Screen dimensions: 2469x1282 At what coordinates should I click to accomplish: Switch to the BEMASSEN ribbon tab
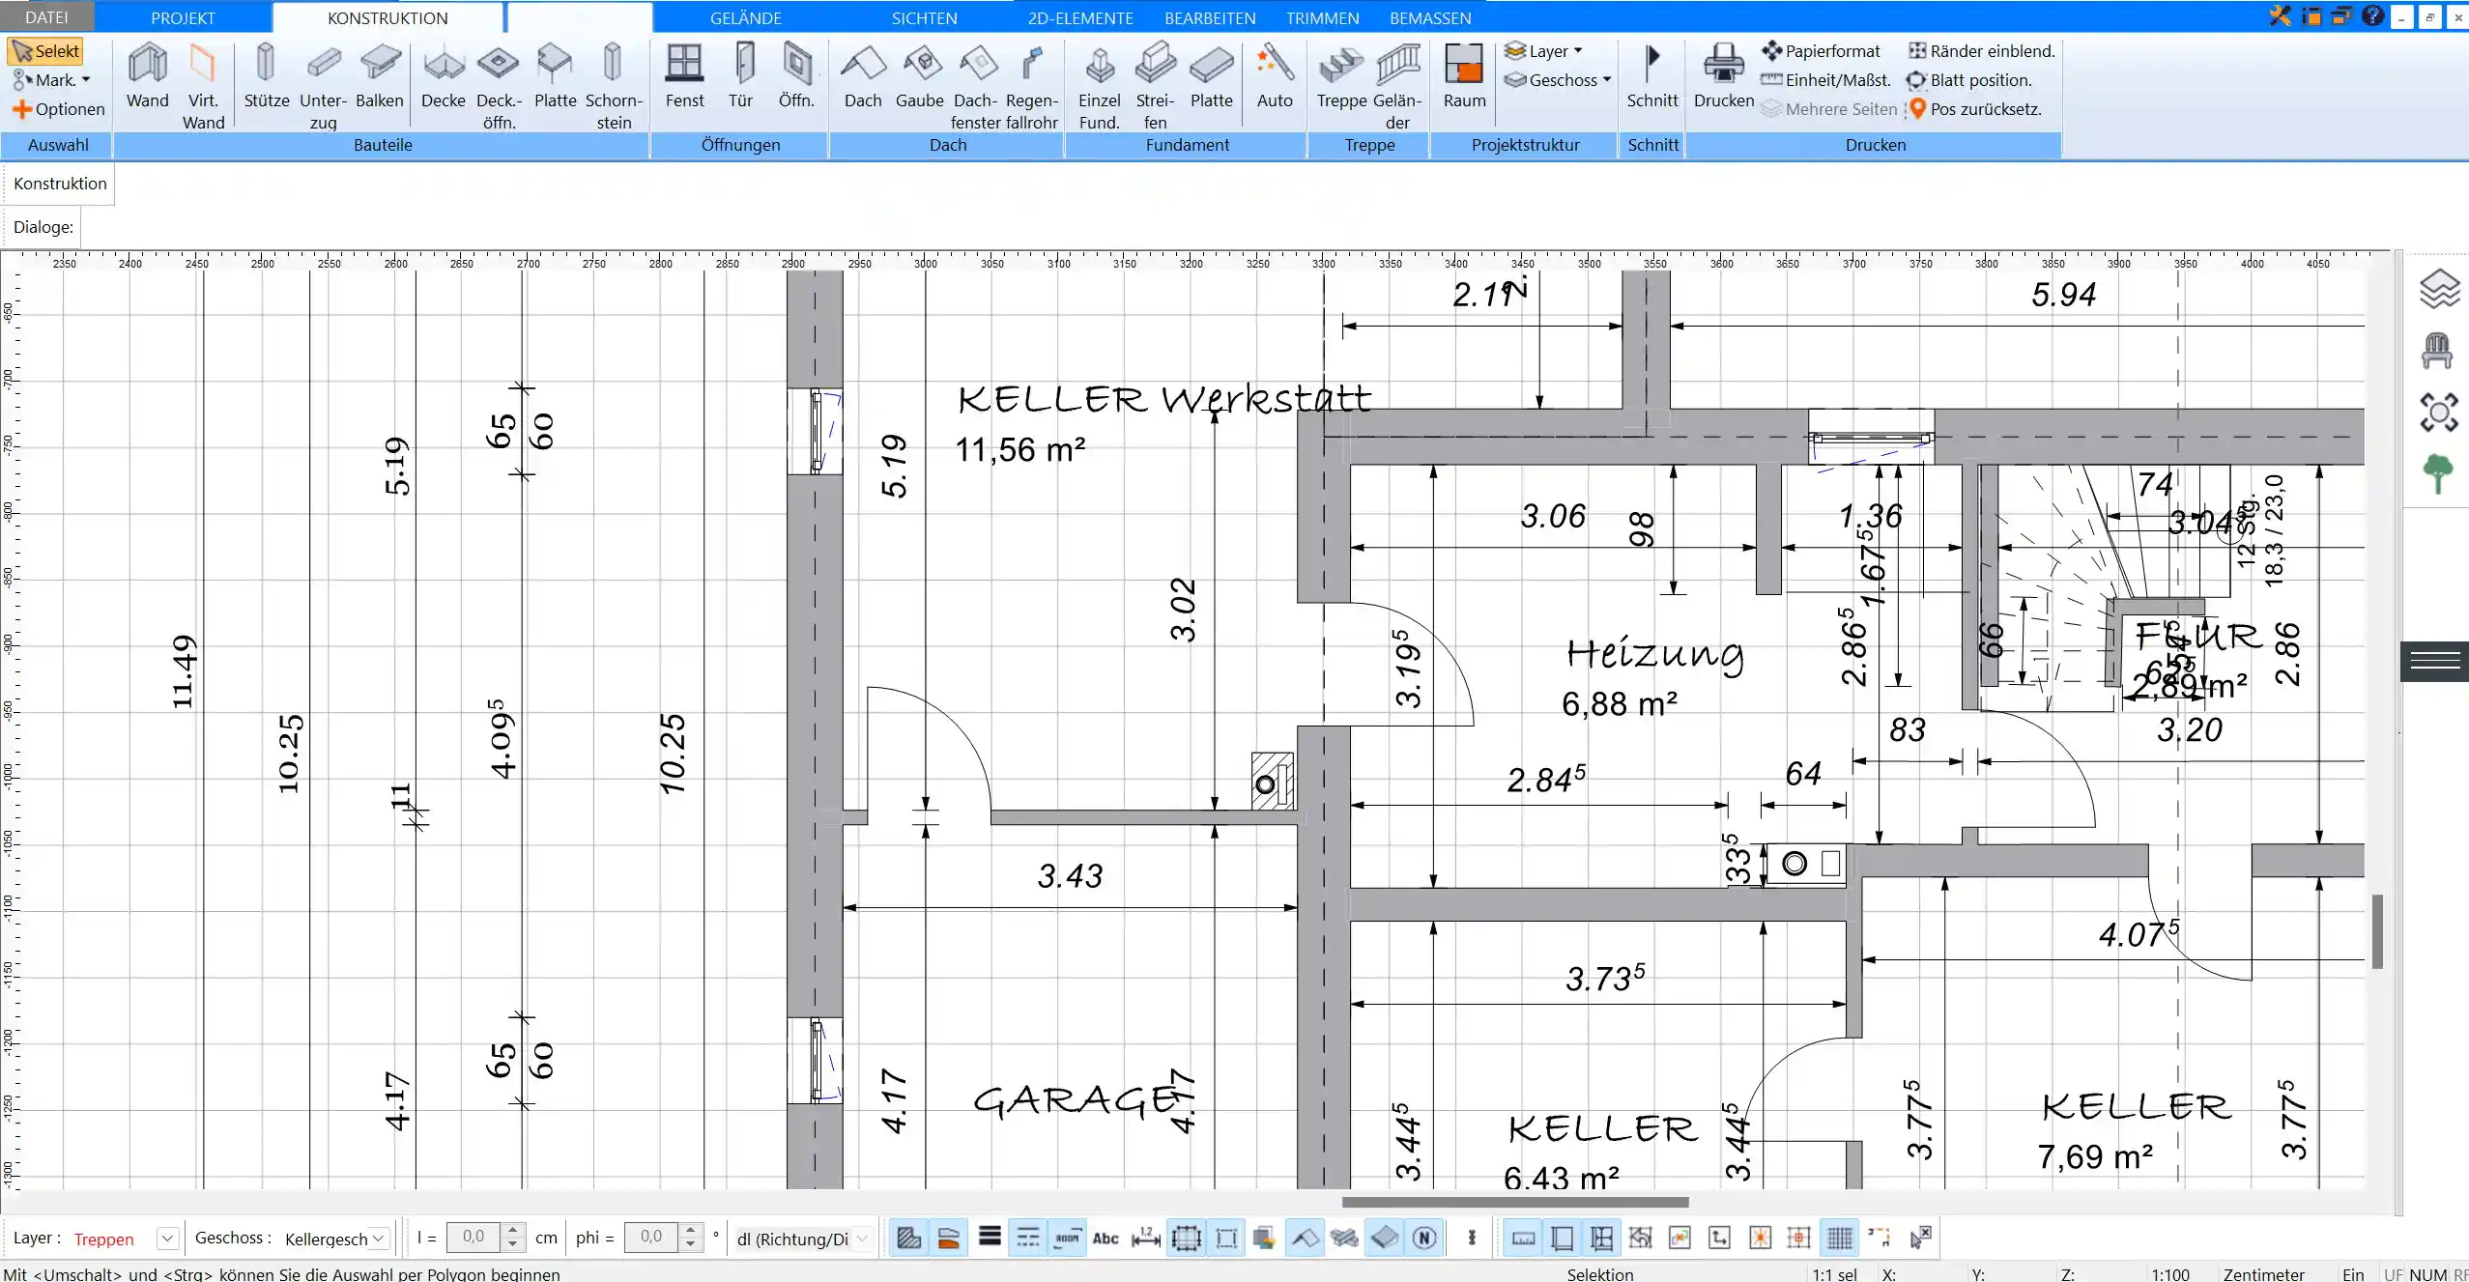(x=1430, y=17)
